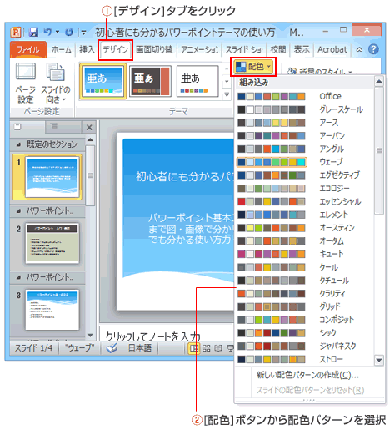Click the Undo arrow icon
The width and height of the screenshot is (390, 430).
tap(47, 32)
